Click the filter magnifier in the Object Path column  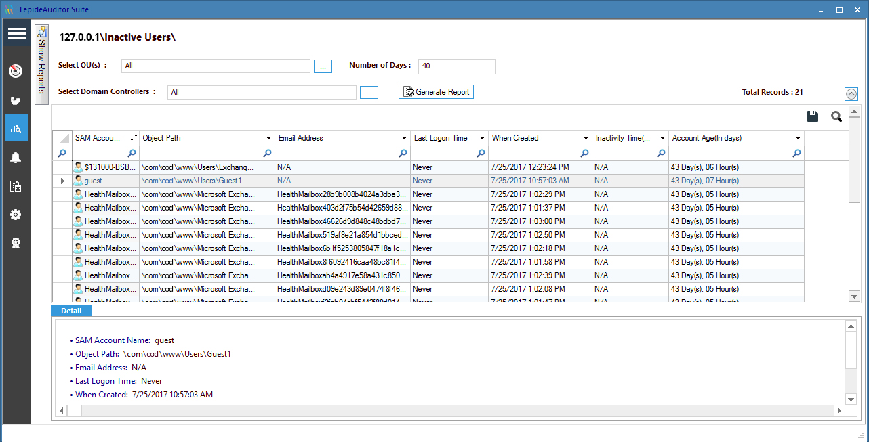pos(267,154)
